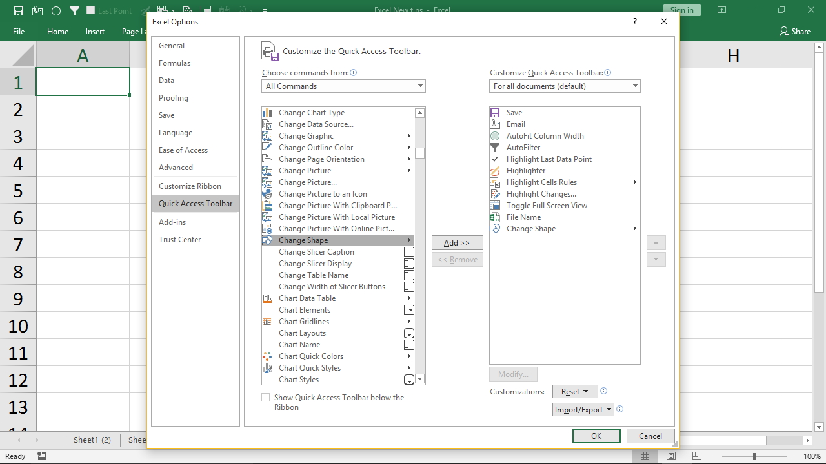Click the Chart Data Table icon
Image resolution: width=826 pixels, height=464 pixels.
pyautogui.click(x=267, y=298)
